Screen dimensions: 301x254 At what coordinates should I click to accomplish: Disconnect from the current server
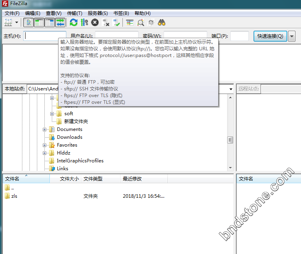pyautogui.click(x=106, y=22)
